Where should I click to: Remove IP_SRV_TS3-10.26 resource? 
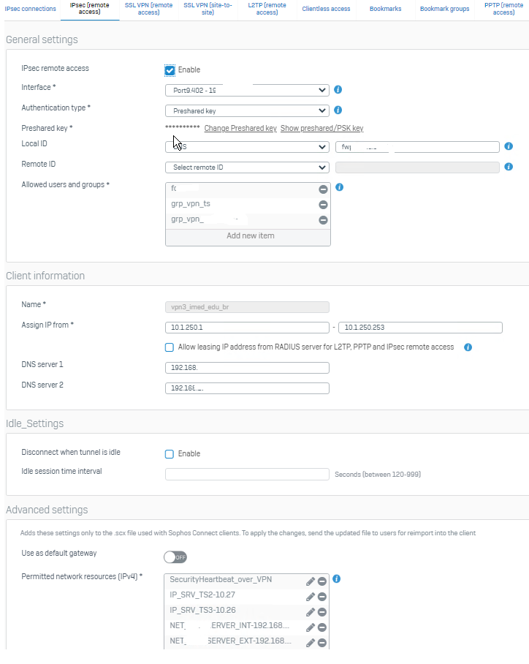click(x=322, y=612)
